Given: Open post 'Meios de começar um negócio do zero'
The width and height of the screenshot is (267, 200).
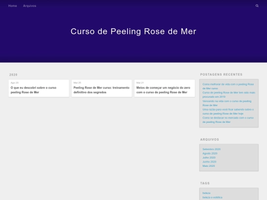Looking at the screenshot, I should (x=163, y=90).
